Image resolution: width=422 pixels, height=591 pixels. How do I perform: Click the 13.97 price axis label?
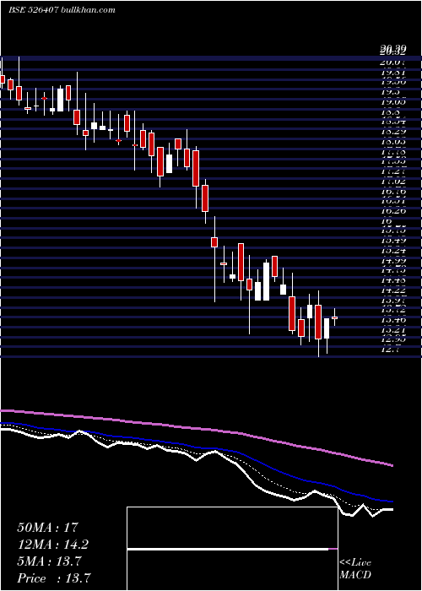tap(393, 300)
